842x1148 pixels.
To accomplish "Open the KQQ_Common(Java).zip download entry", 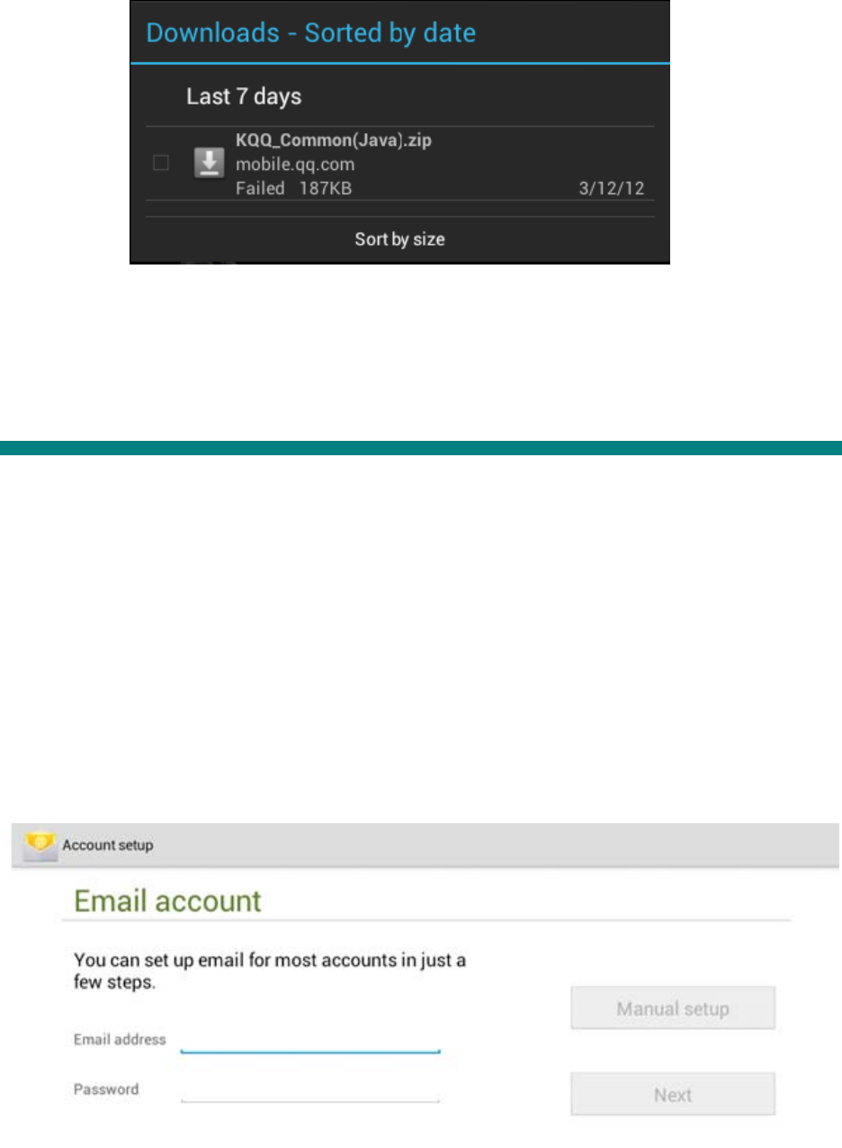I will [400, 164].
